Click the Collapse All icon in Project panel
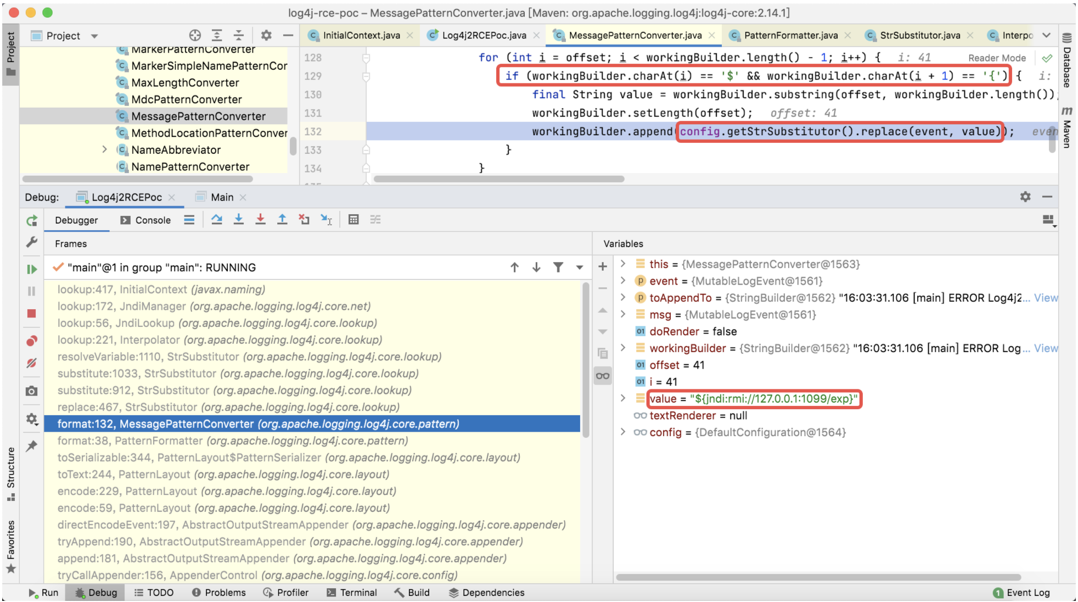This screenshot has width=1078, height=602. (x=239, y=35)
